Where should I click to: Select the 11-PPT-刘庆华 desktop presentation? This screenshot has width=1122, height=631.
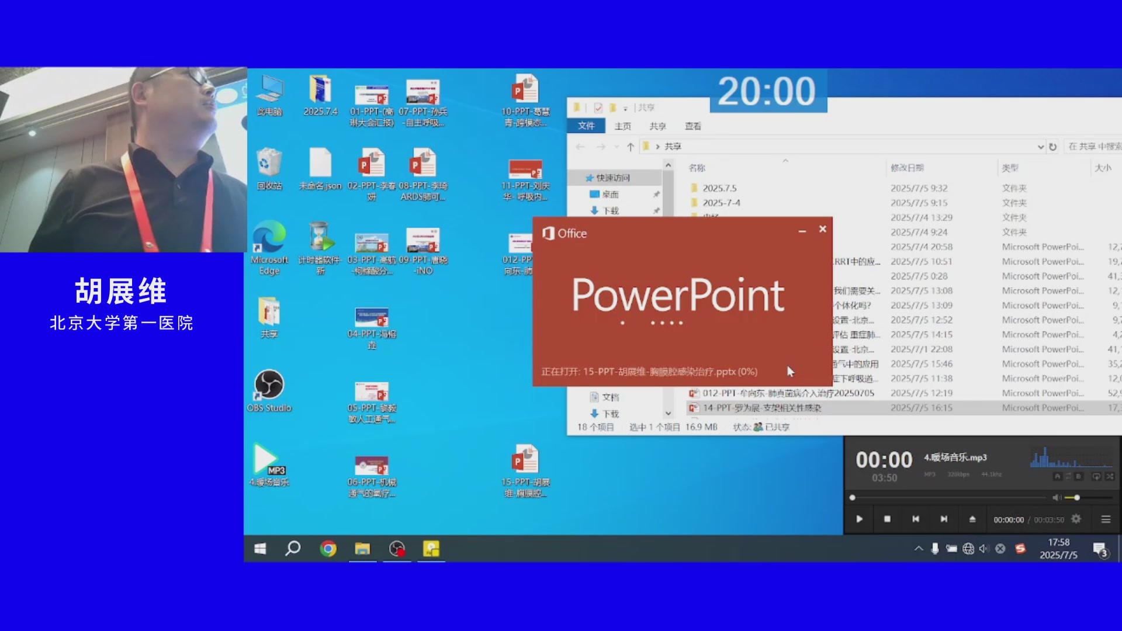525,179
